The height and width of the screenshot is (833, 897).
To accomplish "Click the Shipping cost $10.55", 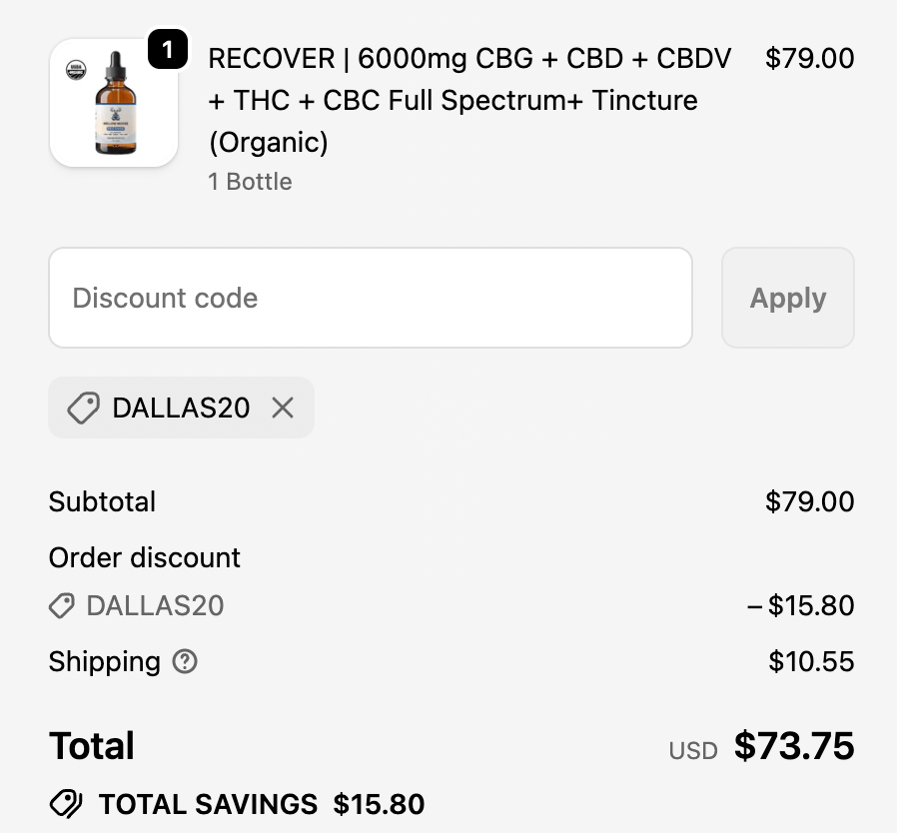I will pos(811,661).
